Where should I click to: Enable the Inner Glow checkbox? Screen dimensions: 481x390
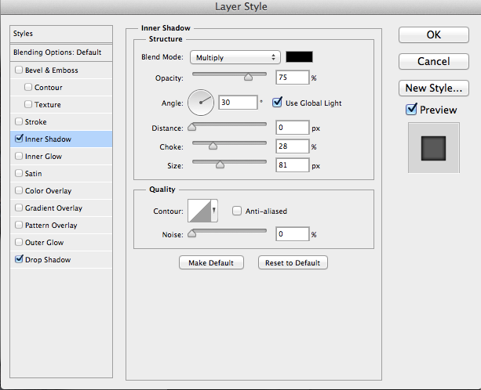tap(19, 156)
